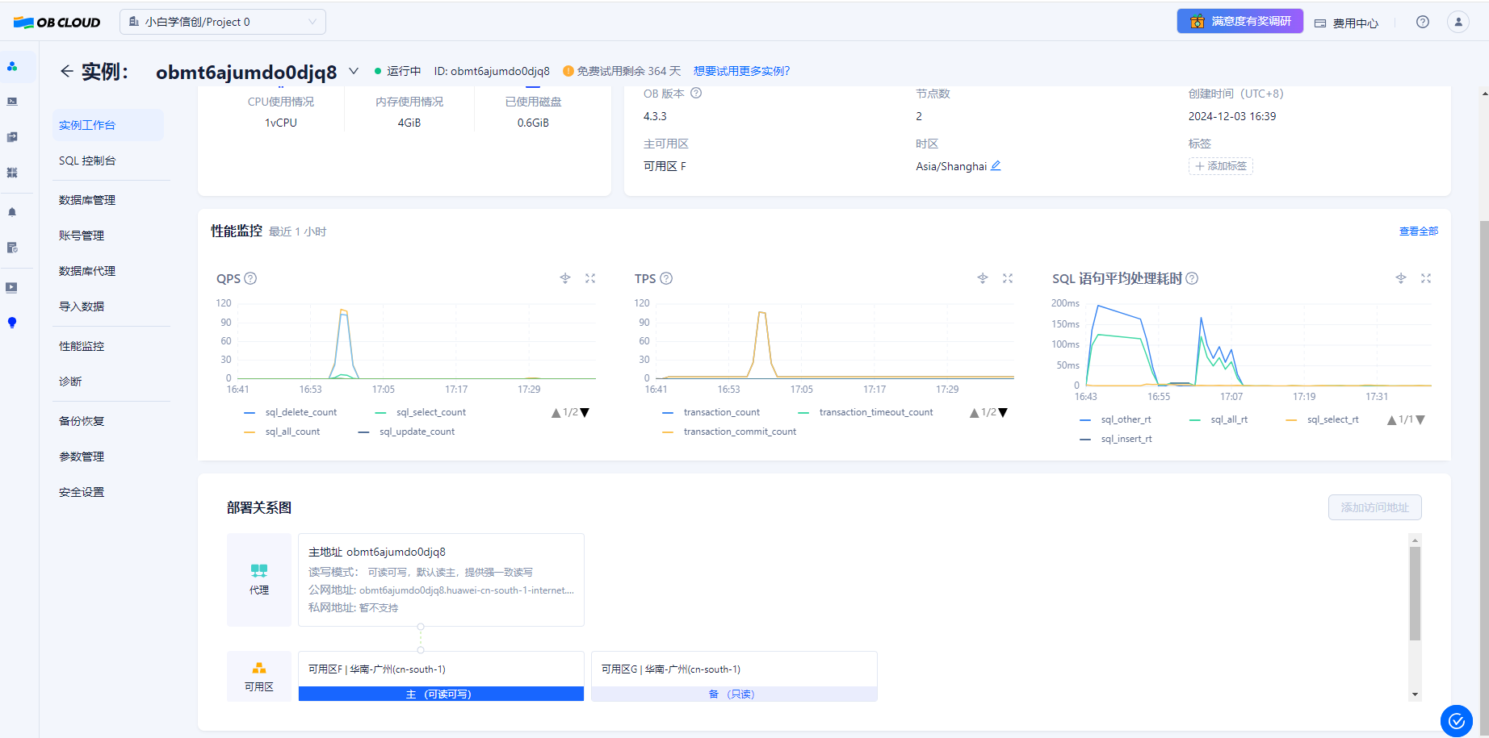
Task: Expand the TPS chart to fullscreen
Action: click(1008, 278)
